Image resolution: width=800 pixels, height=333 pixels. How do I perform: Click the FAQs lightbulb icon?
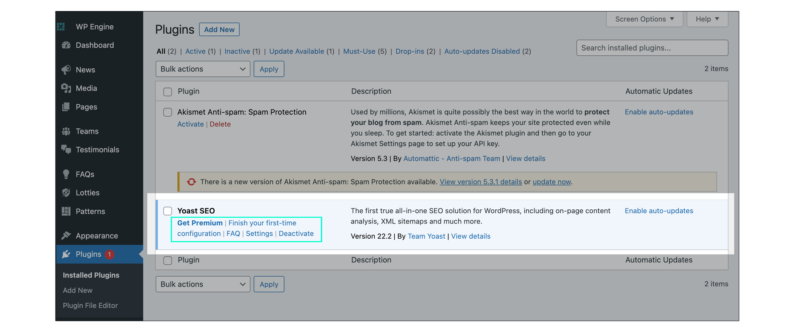coord(66,174)
